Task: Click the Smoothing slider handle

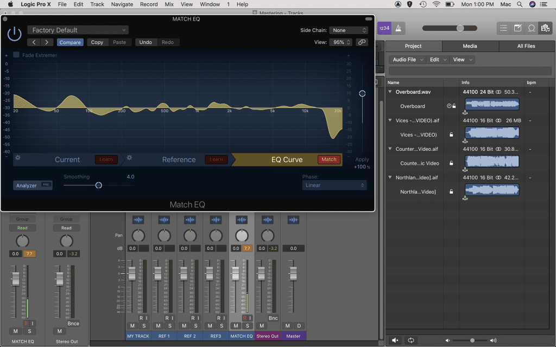Action: 99,185
